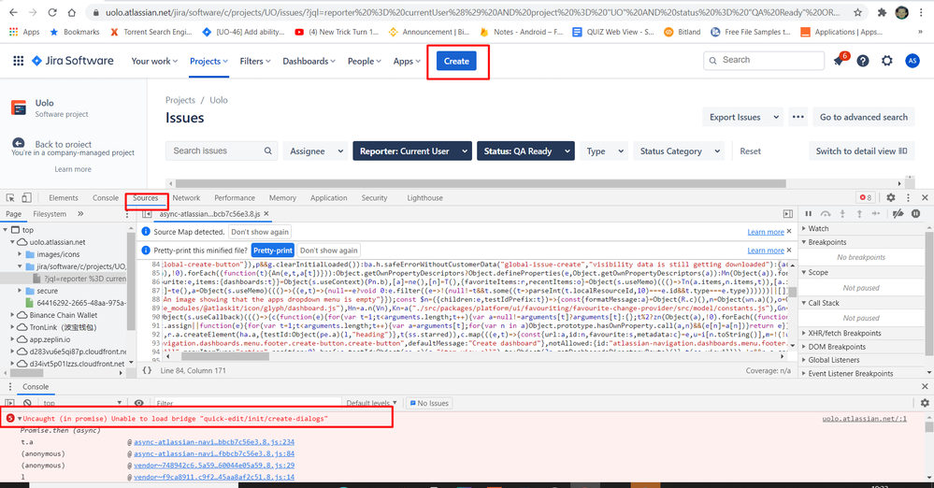This screenshot has height=488, width=934.
Task: Click the Jira Software logo
Action: 72,61
